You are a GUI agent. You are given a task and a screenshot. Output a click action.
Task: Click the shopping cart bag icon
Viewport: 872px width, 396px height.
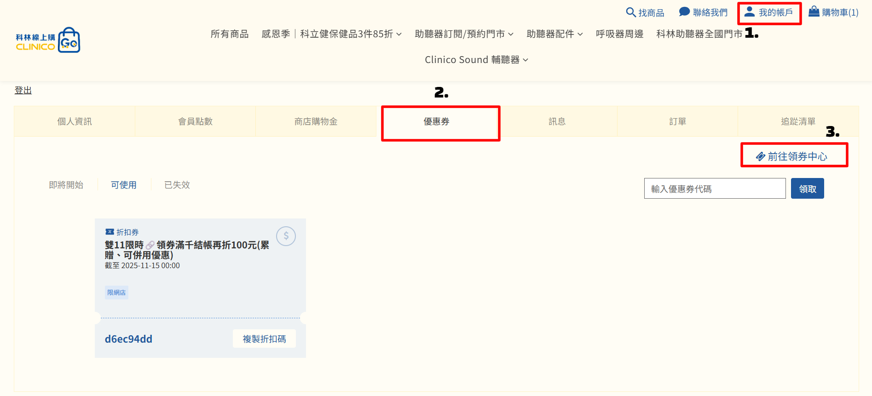click(814, 11)
